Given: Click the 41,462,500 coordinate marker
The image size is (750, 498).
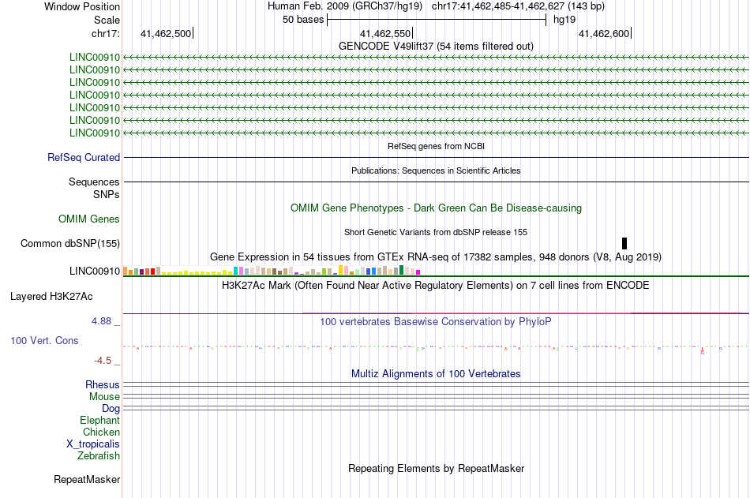Looking at the screenshot, I should (166, 33).
